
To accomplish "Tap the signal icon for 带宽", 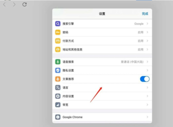I will point(58,105).
